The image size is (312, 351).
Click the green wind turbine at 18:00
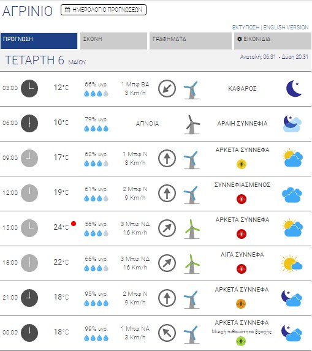tap(192, 264)
